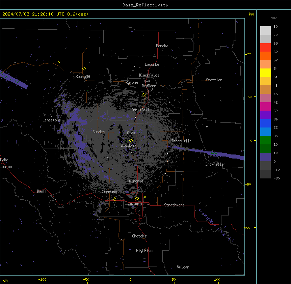Click the ThreeHills label
Screen dimensions: 291x284
click(x=181, y=141)
